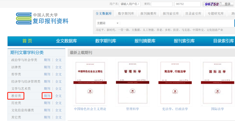235x121 pixels.
Task: Select the 全文数据库 search tab
Action: (104, 14)
